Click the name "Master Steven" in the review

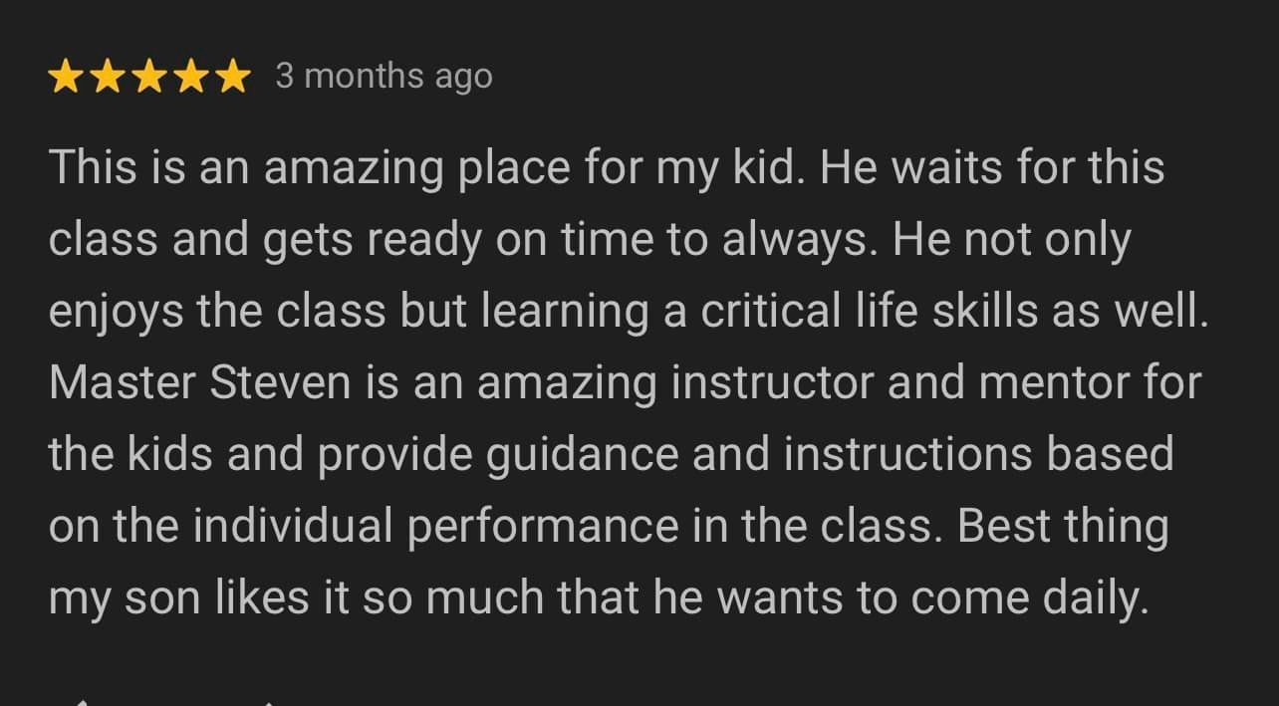tap(199, 383)
